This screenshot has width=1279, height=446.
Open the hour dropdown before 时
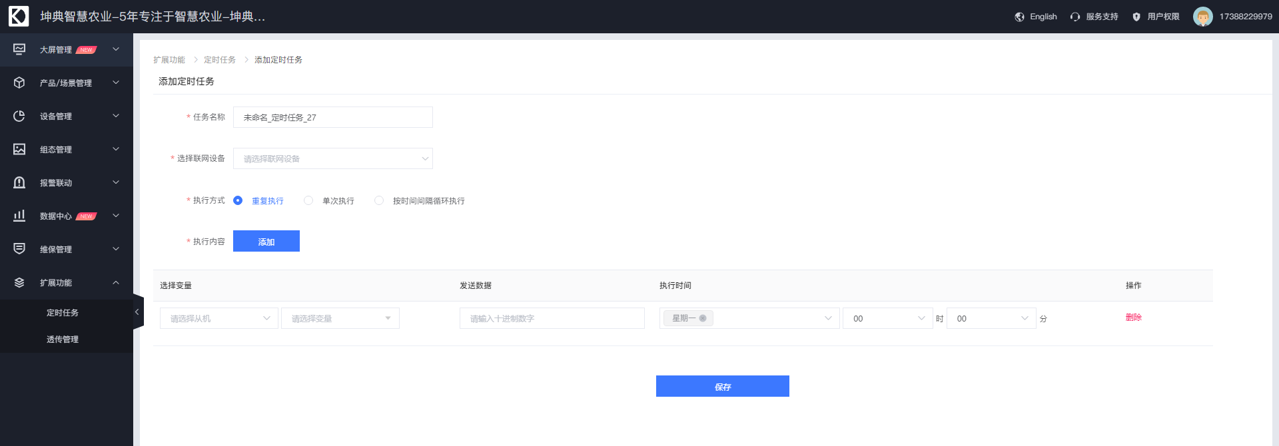pyautogui.click(x=888, y=318)
